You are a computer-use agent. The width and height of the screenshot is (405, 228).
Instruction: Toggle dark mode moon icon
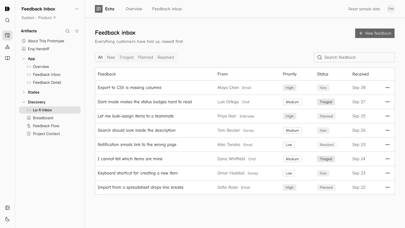tap(7, 219)
